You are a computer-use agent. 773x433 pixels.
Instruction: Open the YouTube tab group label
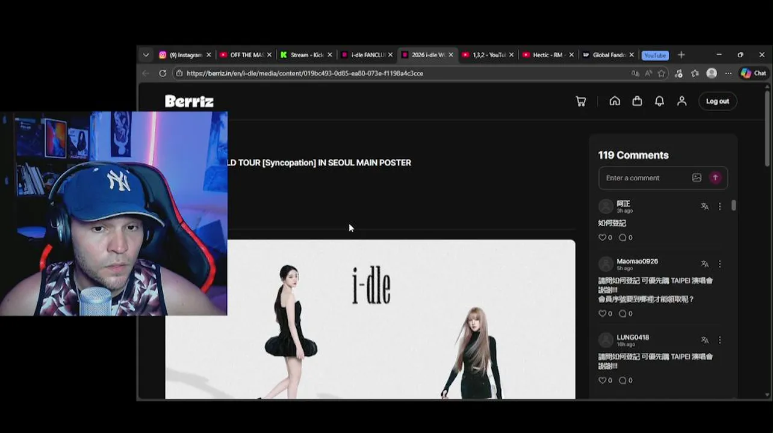[655, 55]
